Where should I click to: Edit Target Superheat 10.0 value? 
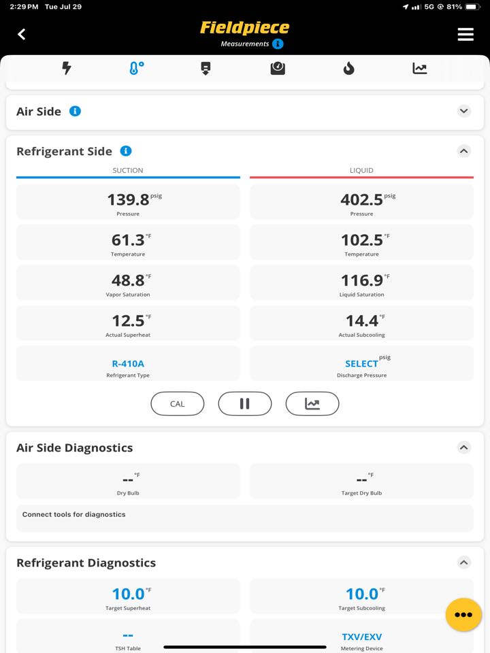point(128,597)
